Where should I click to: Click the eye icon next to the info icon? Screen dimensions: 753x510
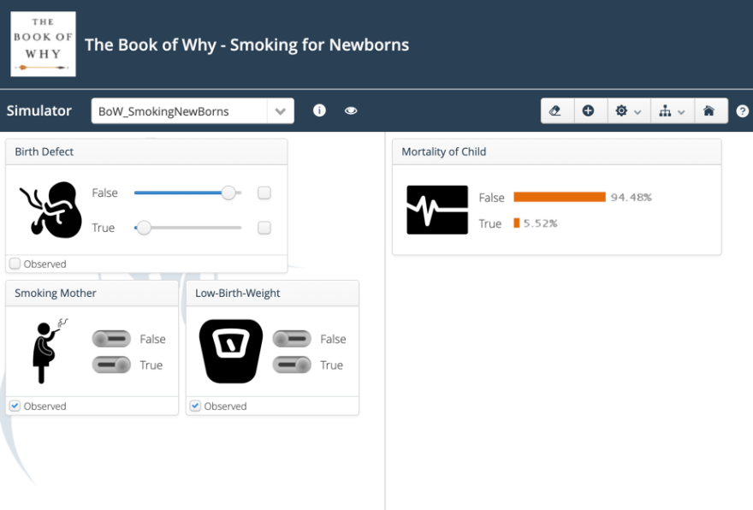click(x=351, y=110)
